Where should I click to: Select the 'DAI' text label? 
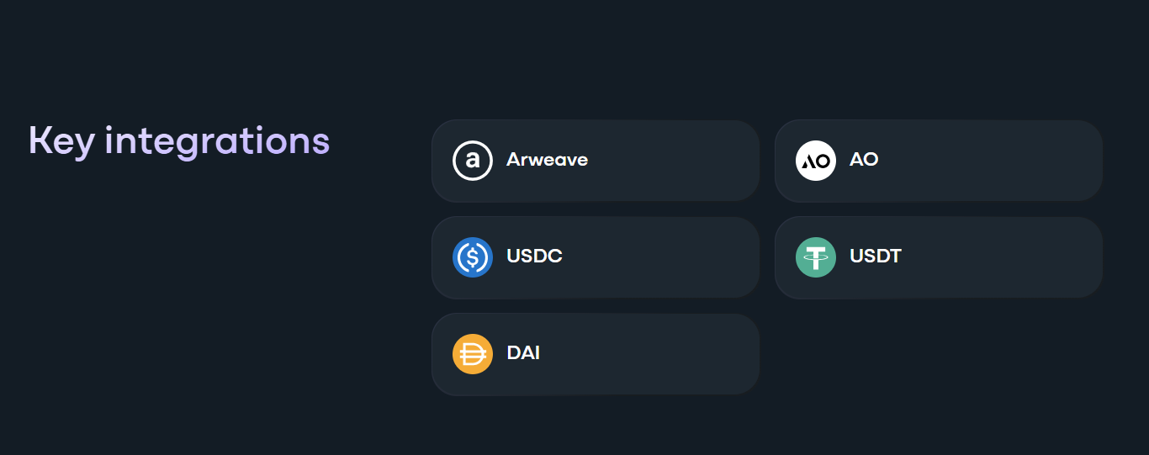click(x=523, y=353)
